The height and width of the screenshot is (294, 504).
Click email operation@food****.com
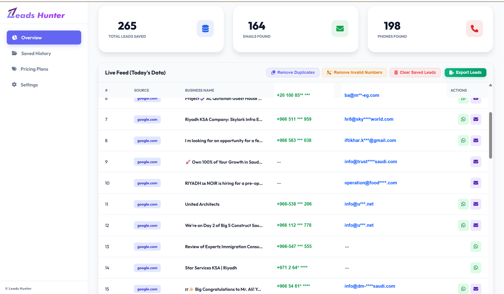coord(371,183)
